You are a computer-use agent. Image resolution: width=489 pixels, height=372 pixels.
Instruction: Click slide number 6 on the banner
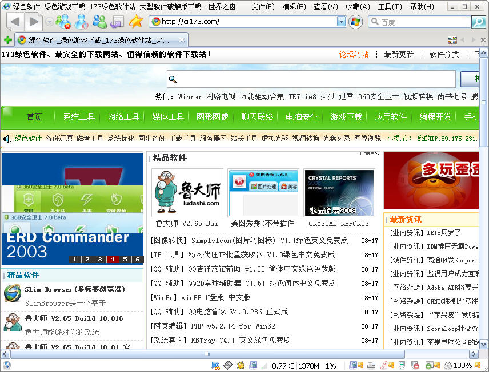138,259
